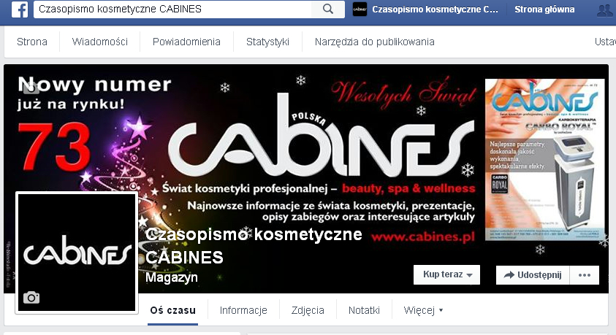616x335 pixels.
Task: Click the CABINES profile picture thumbnail
Action: coord(77,253)
